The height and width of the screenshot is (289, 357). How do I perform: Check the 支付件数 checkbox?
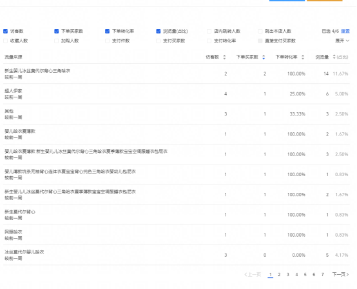click(107, 41)
